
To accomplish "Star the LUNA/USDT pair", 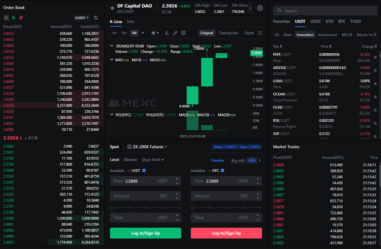I will click(x=375, y=84).
